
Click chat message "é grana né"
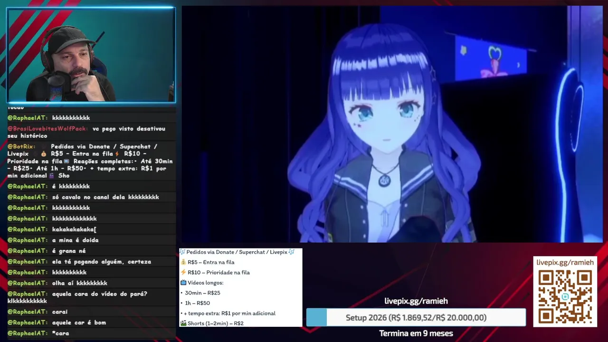point(69,251)
